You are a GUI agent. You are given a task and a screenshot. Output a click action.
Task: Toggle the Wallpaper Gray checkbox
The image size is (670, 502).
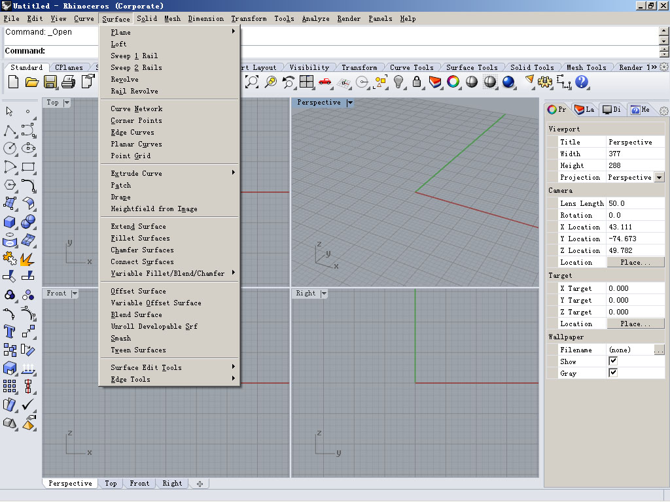(x=612, y=373)
